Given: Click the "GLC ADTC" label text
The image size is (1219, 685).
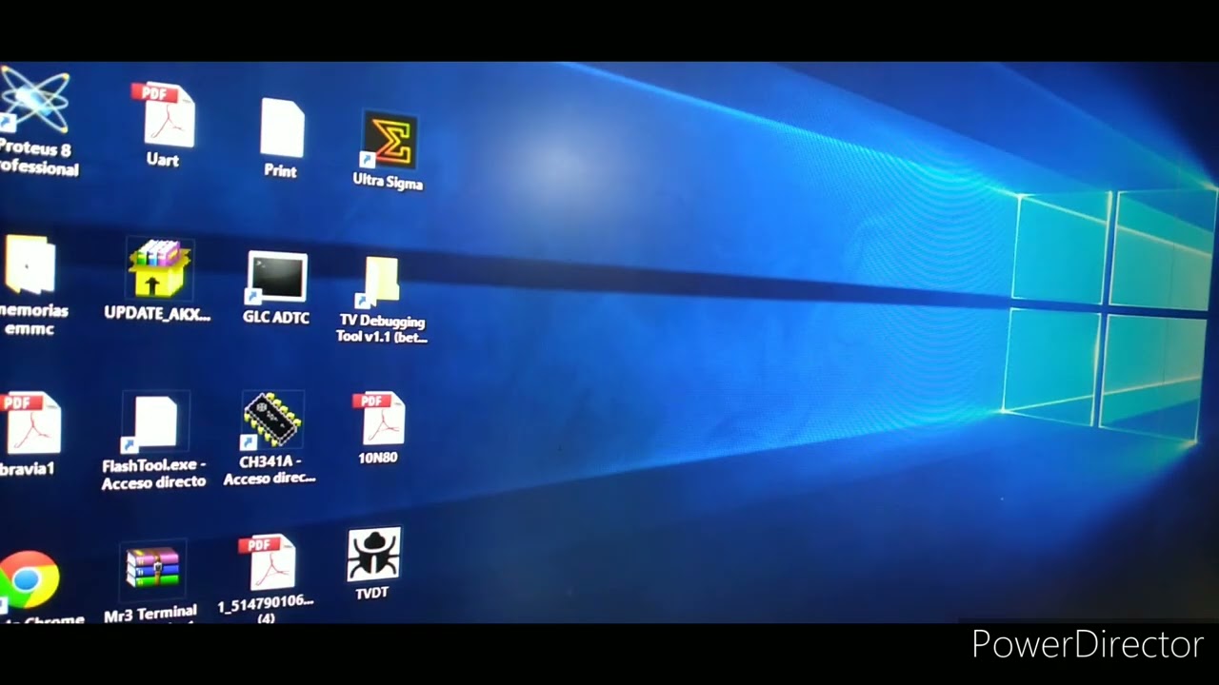Looking at the screenshot, I should [x=276, y=317].
